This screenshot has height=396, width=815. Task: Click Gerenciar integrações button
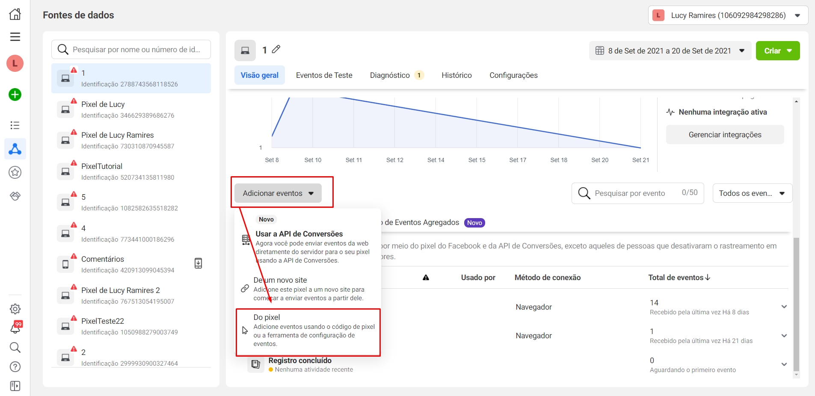pyautogui.click(x=725, y=135)
